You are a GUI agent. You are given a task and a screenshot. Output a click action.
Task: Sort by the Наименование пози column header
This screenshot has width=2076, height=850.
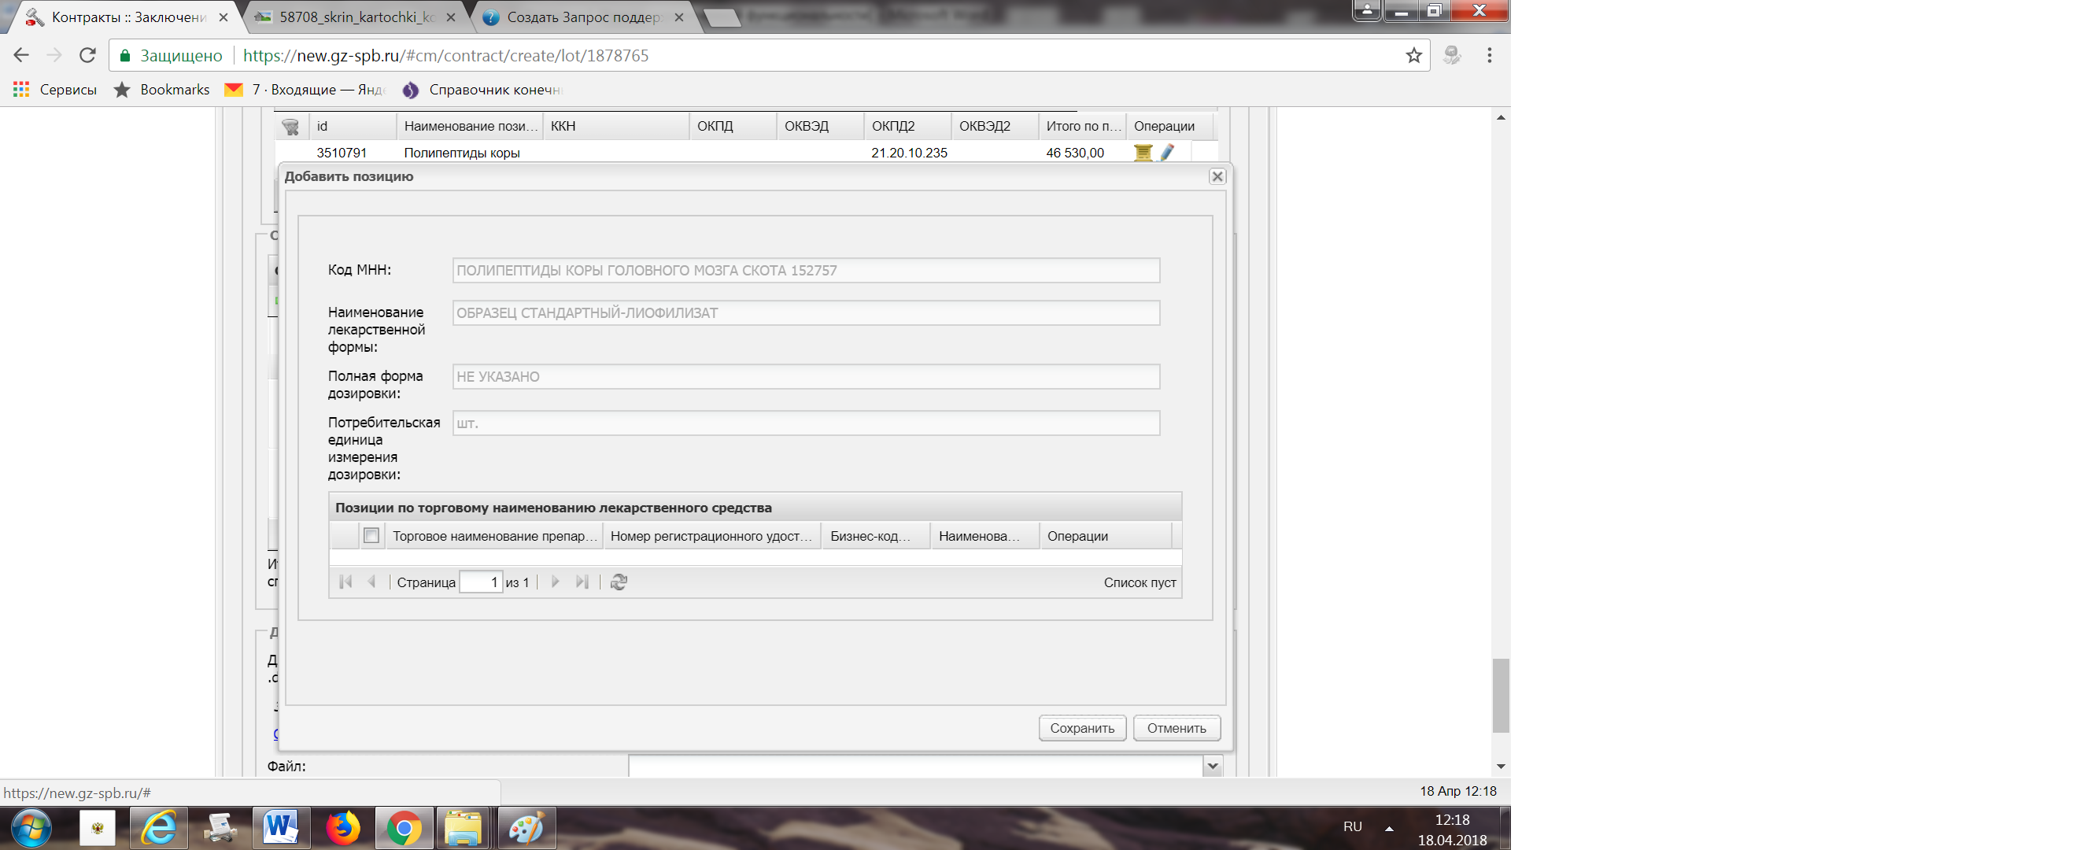coord(470,127)
